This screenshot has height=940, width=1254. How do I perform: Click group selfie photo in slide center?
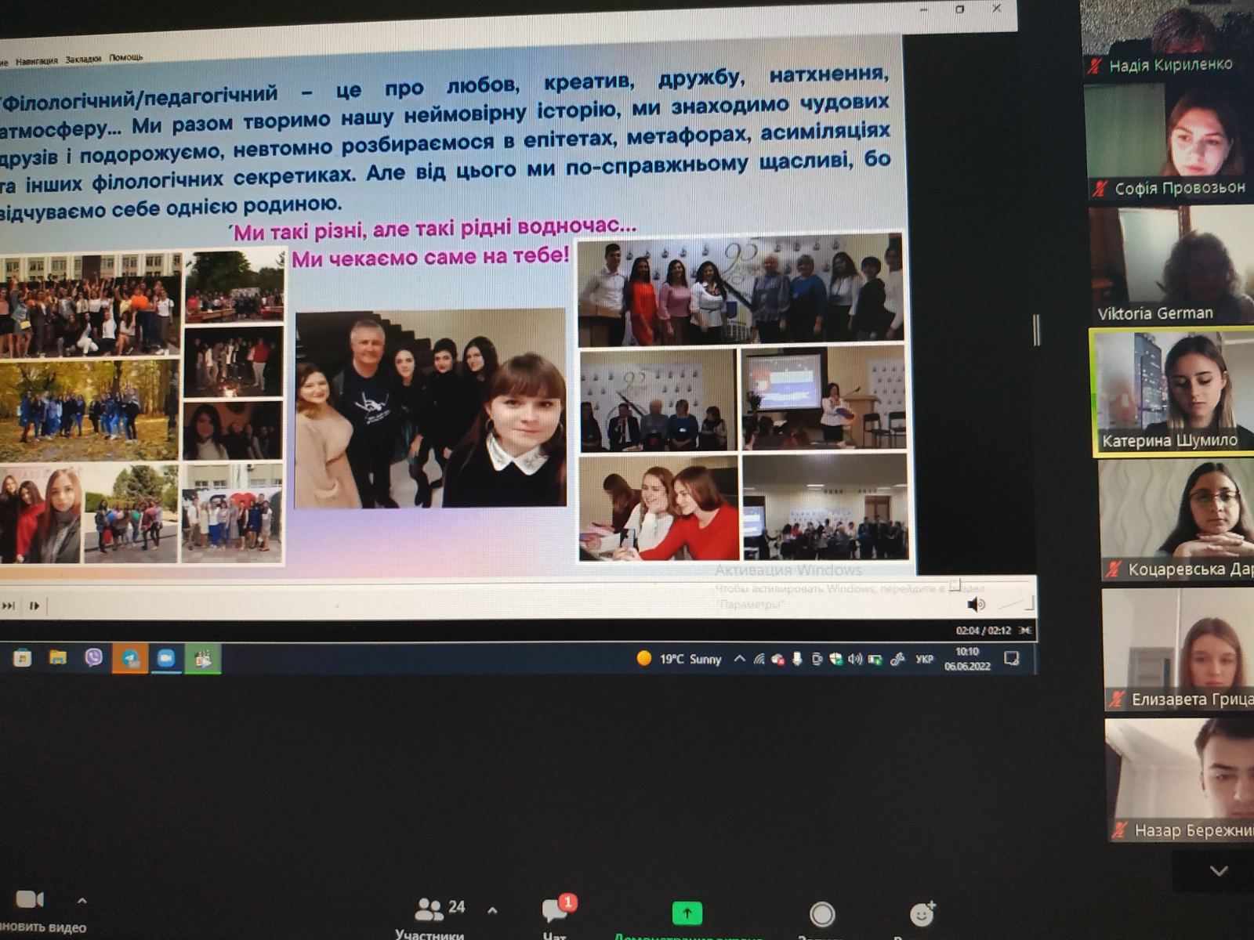click(x=430, y=408)
